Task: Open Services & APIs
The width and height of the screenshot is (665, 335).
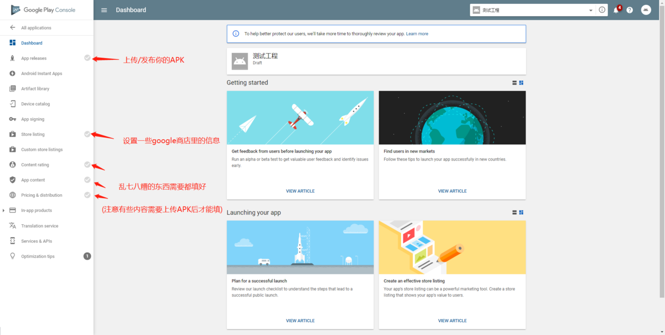Action: [x=39, y=240]
